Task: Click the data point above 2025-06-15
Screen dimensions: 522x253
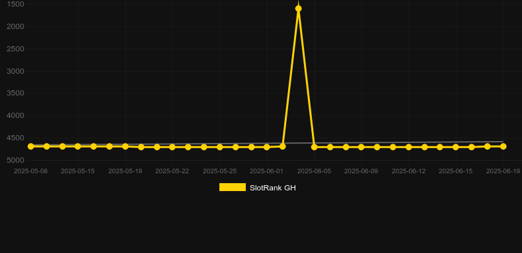Action: click(x=456, y=147)
